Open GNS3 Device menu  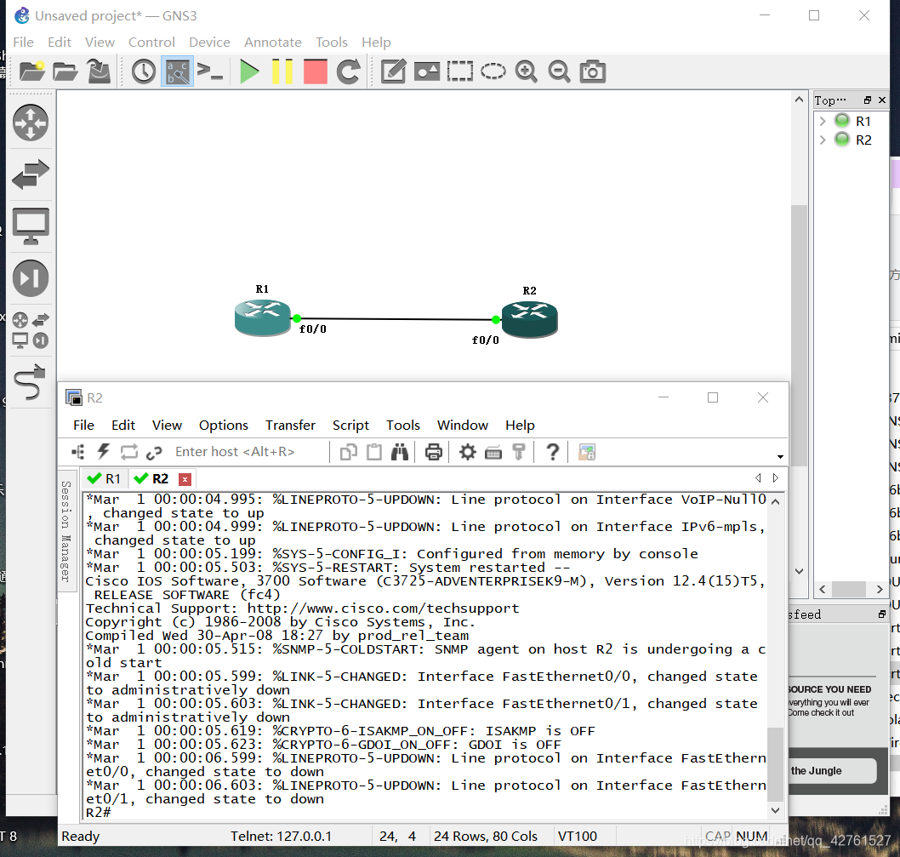pyautogui.click(x=209, y=43)
